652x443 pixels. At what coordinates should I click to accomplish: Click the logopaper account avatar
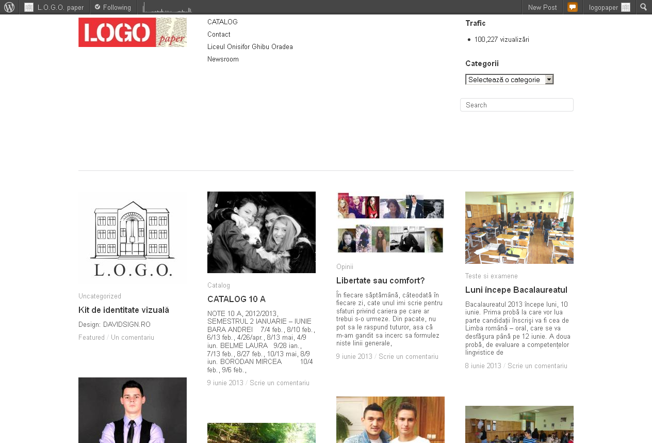click(x=625, y=7)
